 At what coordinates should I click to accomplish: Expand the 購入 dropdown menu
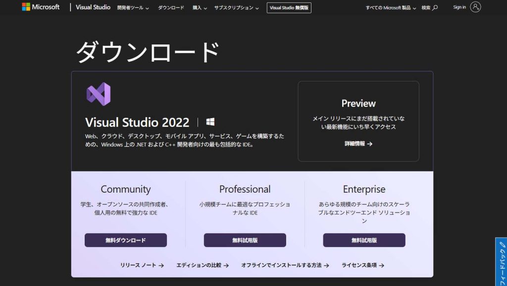click(x=200, y=7)
